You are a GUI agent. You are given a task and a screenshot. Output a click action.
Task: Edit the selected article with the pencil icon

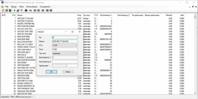18,11
